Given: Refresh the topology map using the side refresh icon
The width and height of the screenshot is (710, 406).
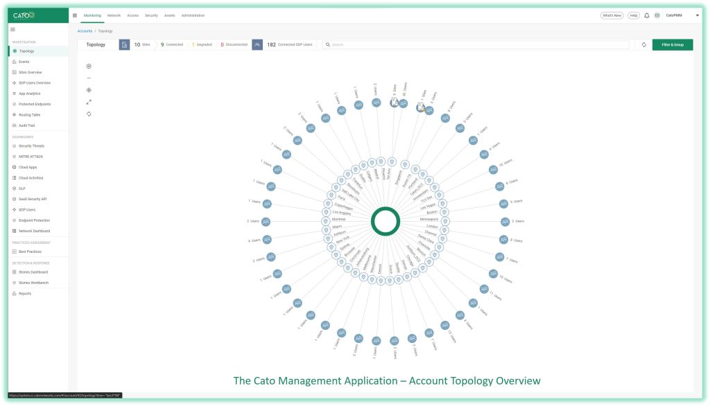Looking at the screenshot, I should (89, 114).
